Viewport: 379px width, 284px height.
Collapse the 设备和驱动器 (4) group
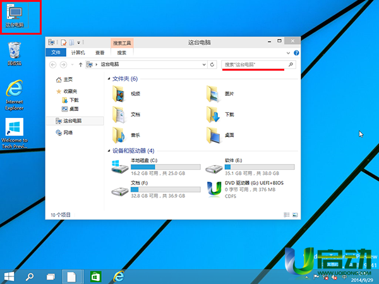click(x=109, y=151)
